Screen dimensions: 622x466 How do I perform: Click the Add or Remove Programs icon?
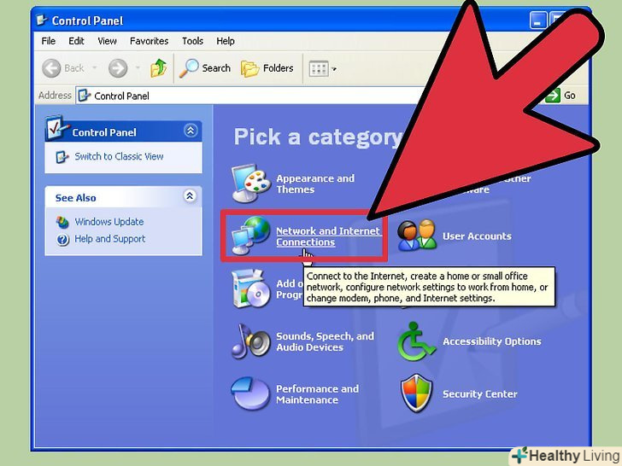point(251,288)
